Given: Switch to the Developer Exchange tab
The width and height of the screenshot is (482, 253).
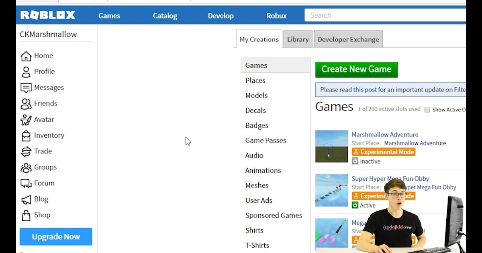Looking at the screenshot, I should click(x=348, y=39).
